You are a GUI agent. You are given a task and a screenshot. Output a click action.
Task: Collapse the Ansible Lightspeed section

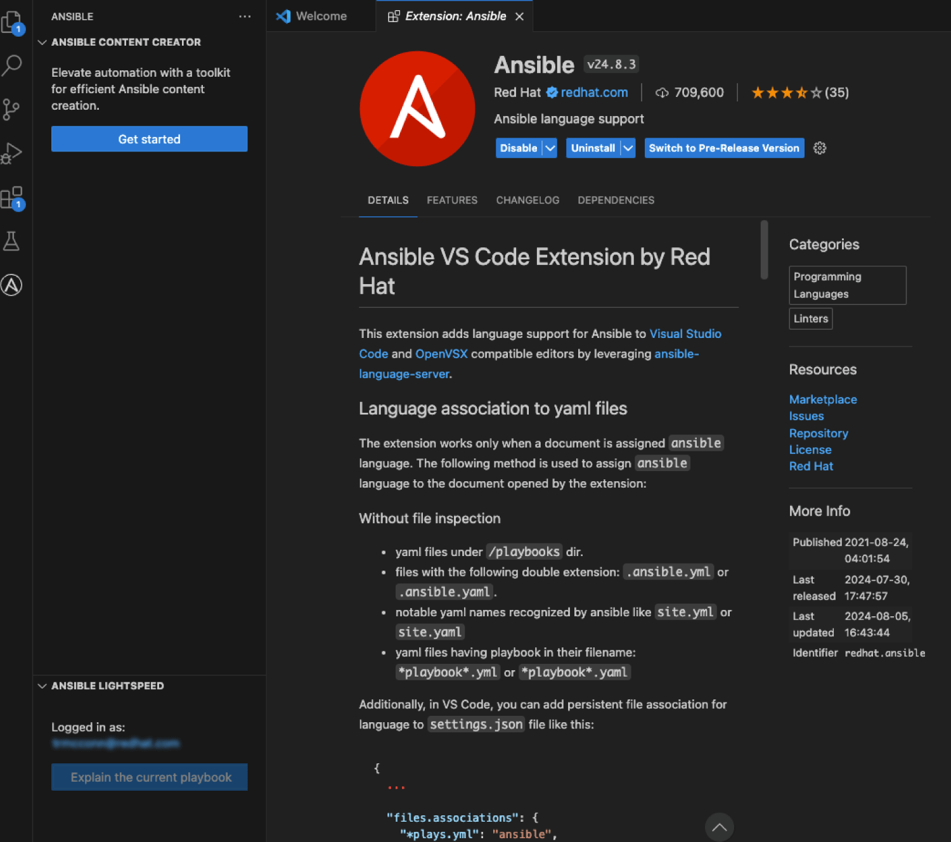[x=42, y=686]
